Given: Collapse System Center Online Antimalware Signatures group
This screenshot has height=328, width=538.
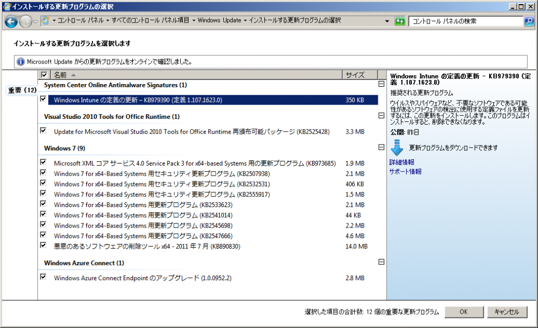Looking at the screenshot, I should (x=381, y=84).
